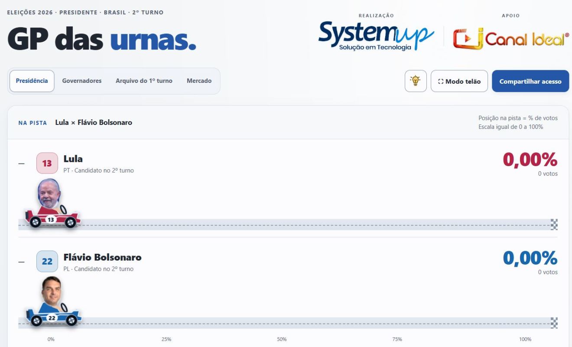Click the checkered finish flag on Lula's track
Screen dimensions: 572x347
[x=554, y=224]
